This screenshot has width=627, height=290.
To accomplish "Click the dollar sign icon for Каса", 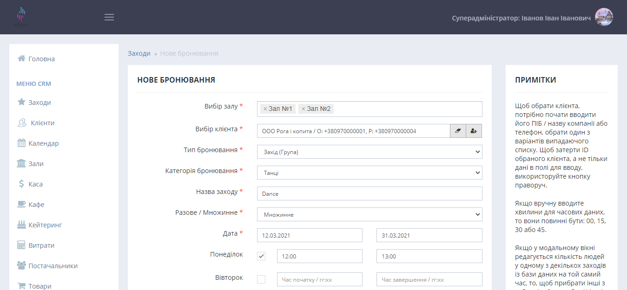I will click(x=21, y=184).
